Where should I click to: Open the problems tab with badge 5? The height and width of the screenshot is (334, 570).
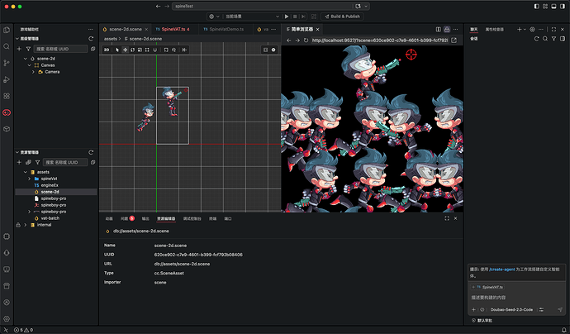pyautogui.click(x=127, y=218)
